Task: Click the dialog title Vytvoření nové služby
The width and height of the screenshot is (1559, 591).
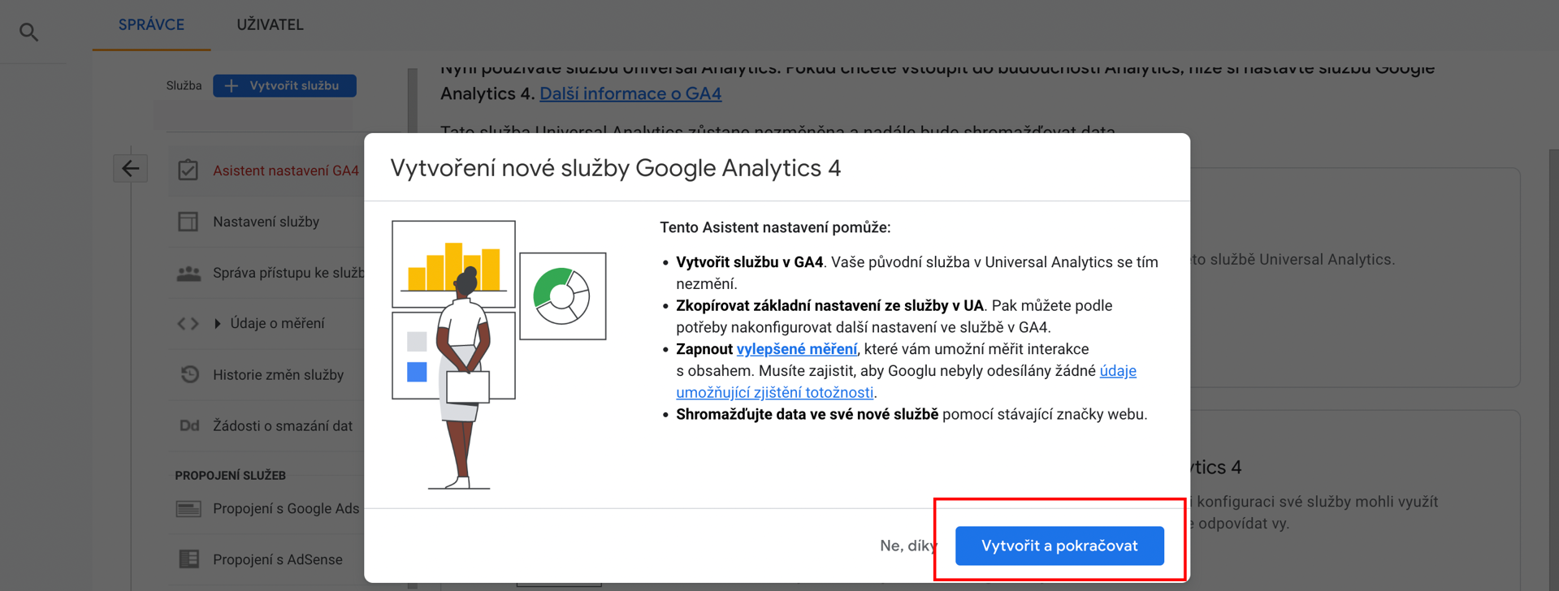Action: pyautogui.click(x=616, y=168)
